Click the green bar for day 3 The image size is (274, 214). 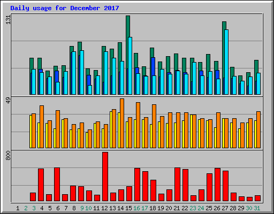(x=32, y=64)
